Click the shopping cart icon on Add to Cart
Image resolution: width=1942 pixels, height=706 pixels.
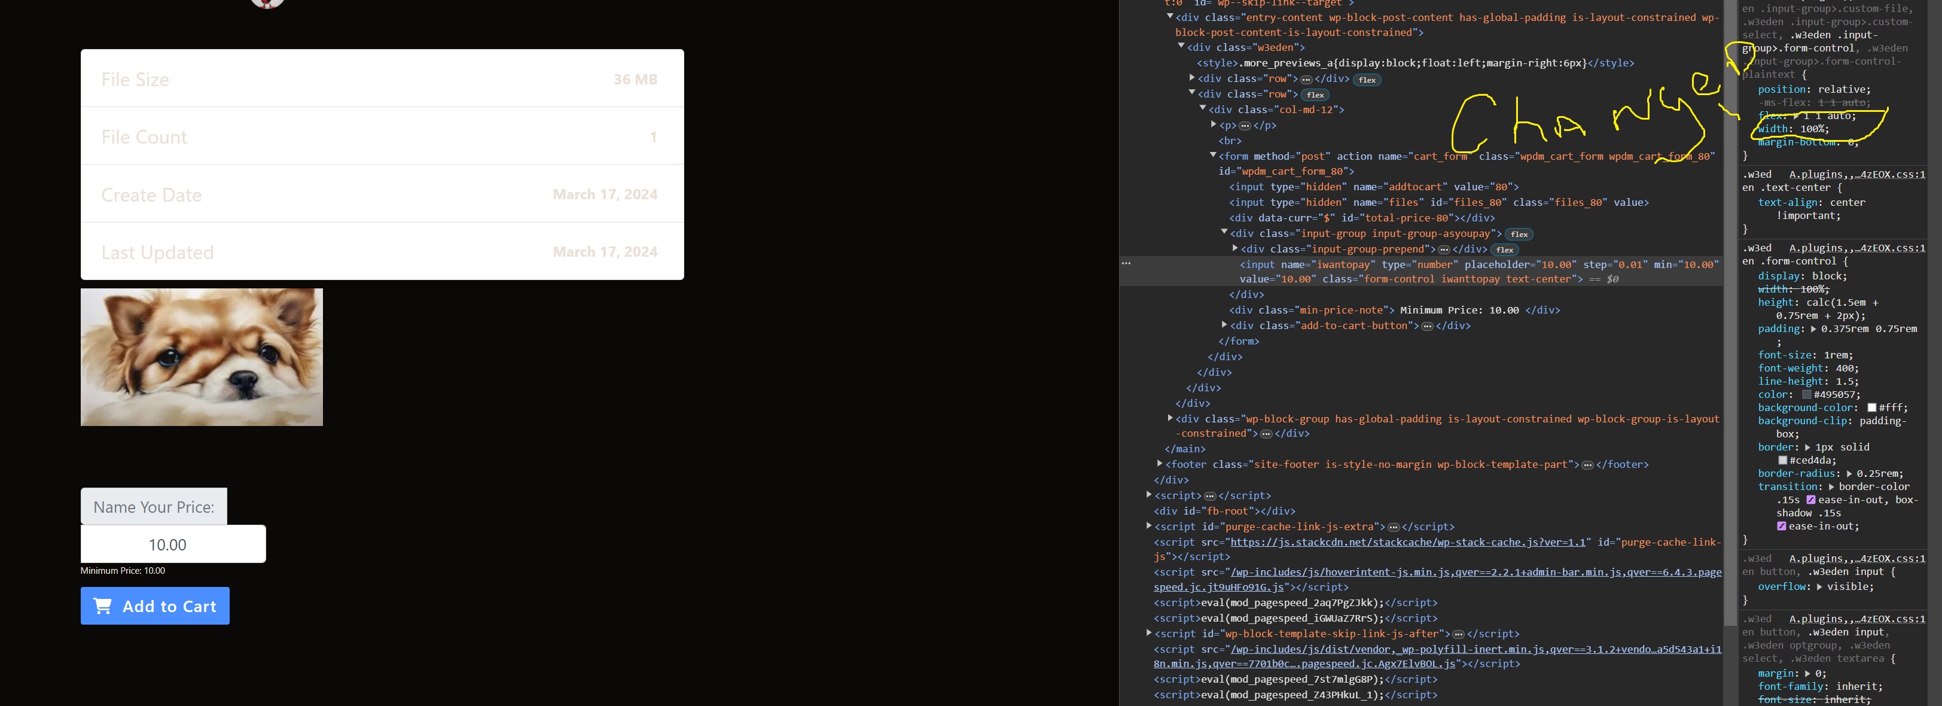(102, 605)
